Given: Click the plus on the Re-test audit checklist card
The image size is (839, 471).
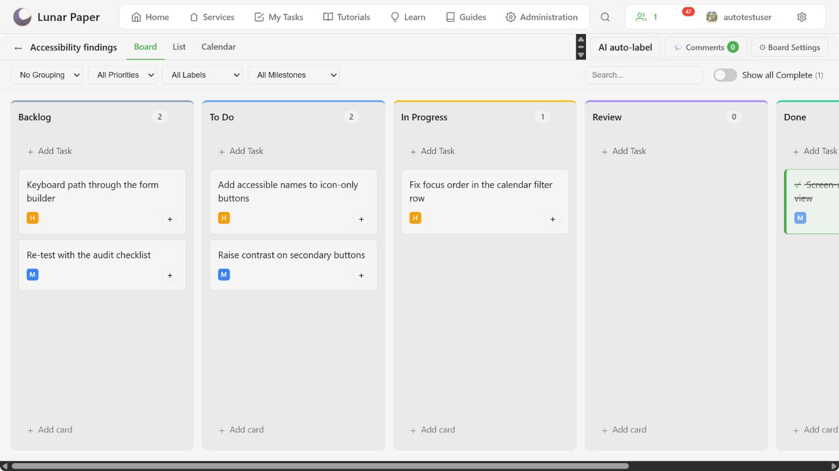Looking at the screenshot, I should coord(170,275).
